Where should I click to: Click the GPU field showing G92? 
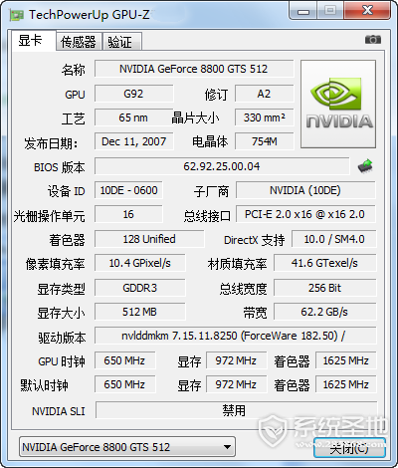(133, 94)
